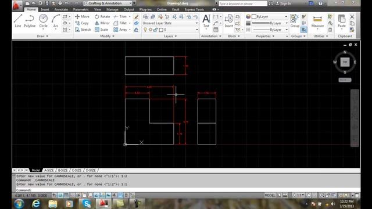Screen dimensions: 372x209
Task: Select the Arc tool
Action: coord(56,21)
